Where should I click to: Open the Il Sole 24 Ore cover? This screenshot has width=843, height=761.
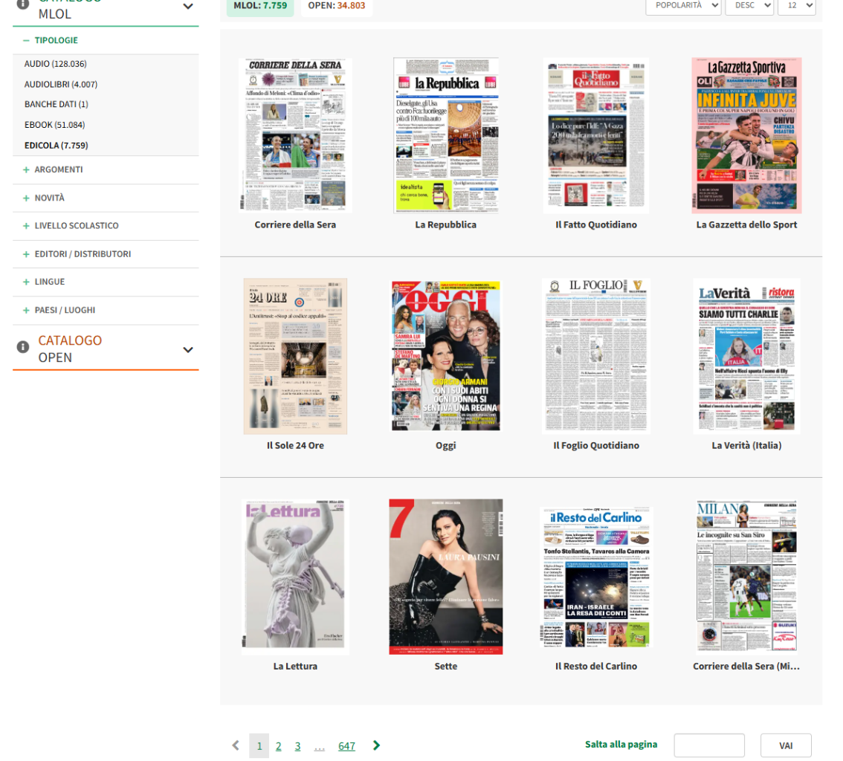pyautogui.click(x=295, y=356)
